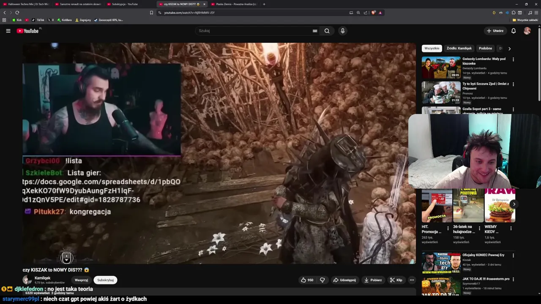Close the czy KISZAK to NOWY DIS tab
Screen dimensions: 541x304
(204, 4)
